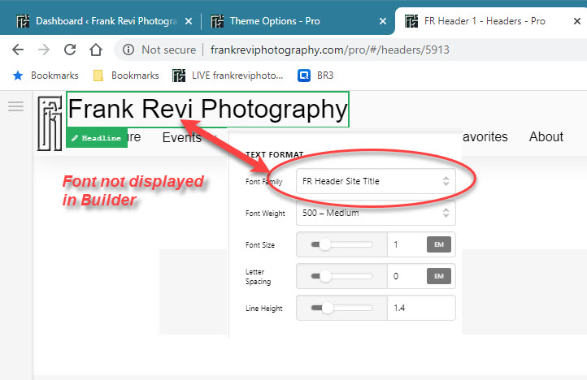Click the Frank Revi site logo image
Screen dimensions: 587x380
[50, 123]
